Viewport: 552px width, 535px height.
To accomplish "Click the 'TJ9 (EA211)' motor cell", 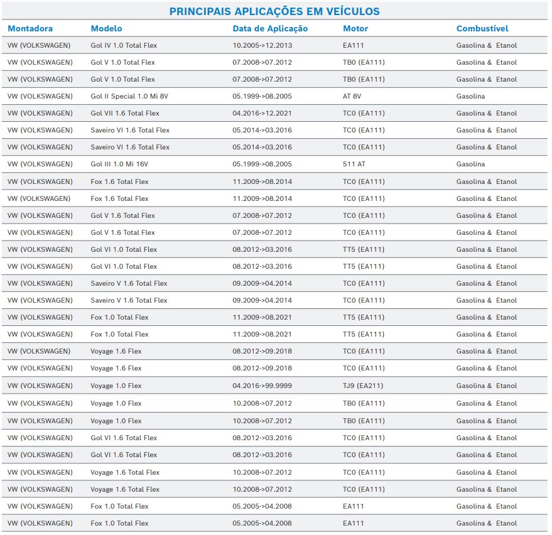I will (x=362, y=386).
